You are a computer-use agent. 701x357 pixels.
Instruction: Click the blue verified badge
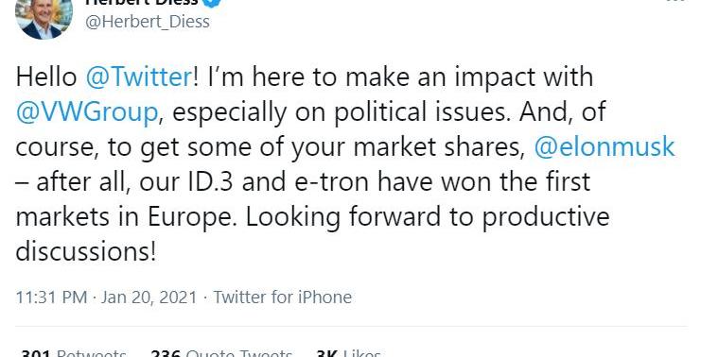point(213,3)
